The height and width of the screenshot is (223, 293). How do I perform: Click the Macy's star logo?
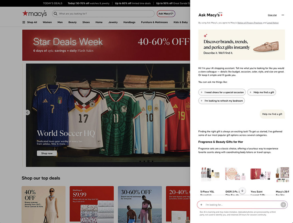[35, 13]
